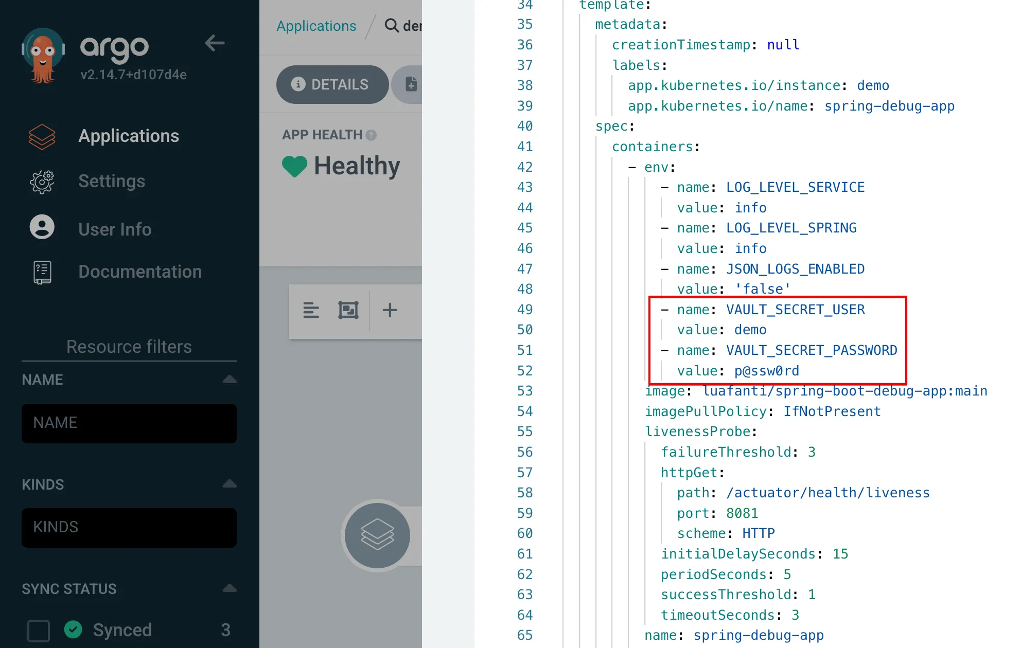1021x648 pixels.
Task: Click the app.kubernetes.io/name label line
Action: coord(791,106)
